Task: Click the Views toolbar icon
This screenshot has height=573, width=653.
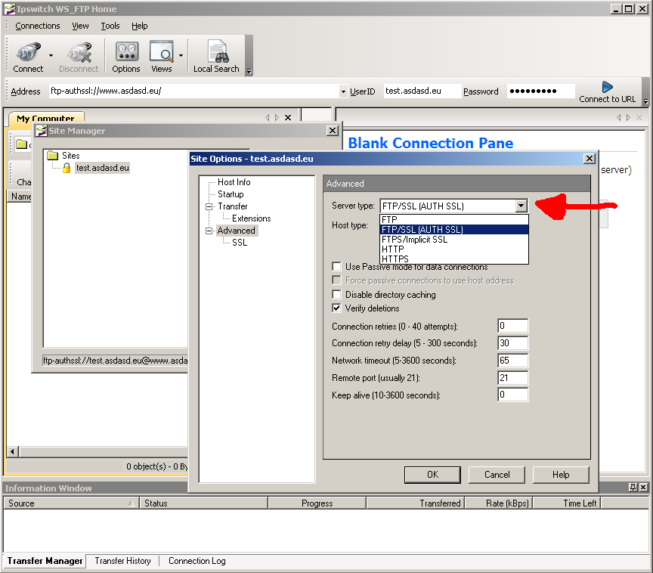Action: pyautogui.click(x=161, y=51)
